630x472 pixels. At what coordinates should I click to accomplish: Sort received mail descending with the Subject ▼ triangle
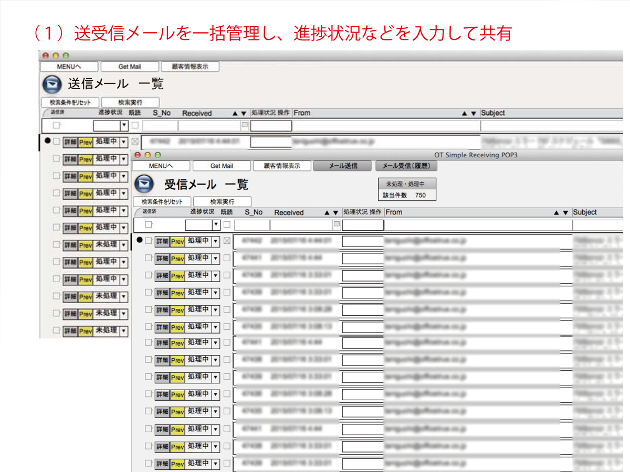pos(565,212)
